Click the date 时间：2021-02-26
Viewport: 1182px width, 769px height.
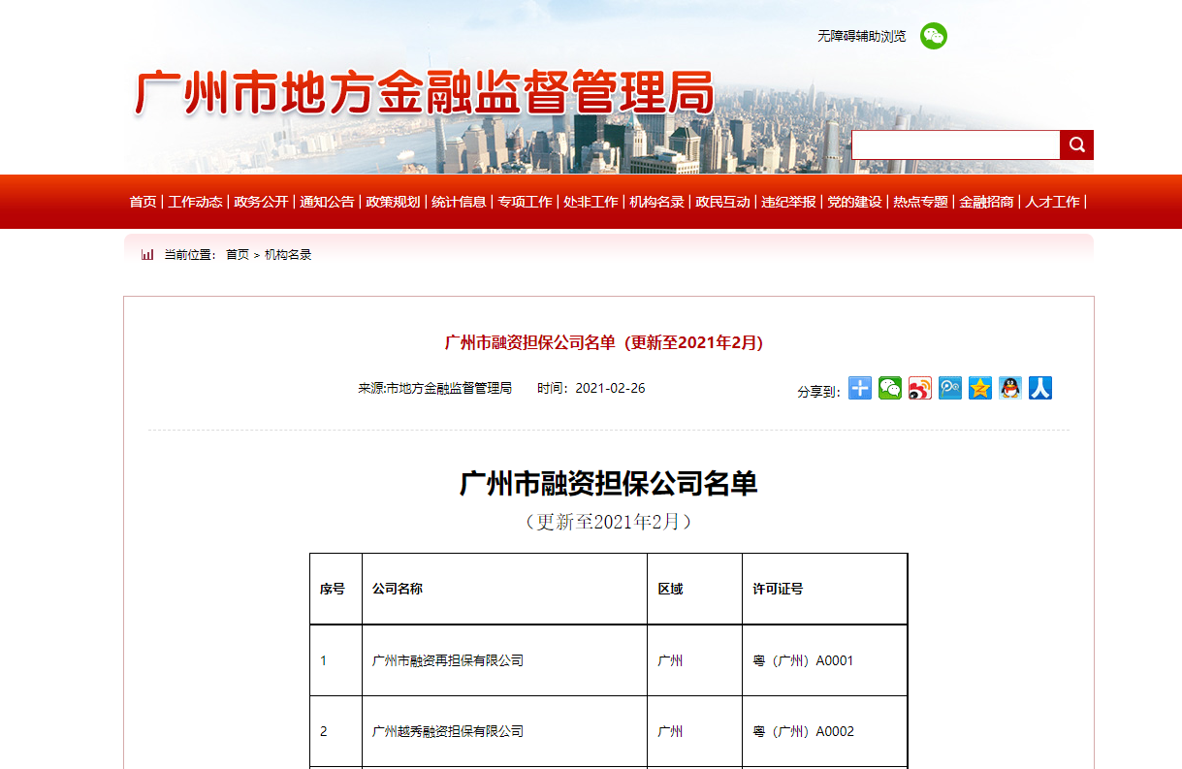click(591, 388)
